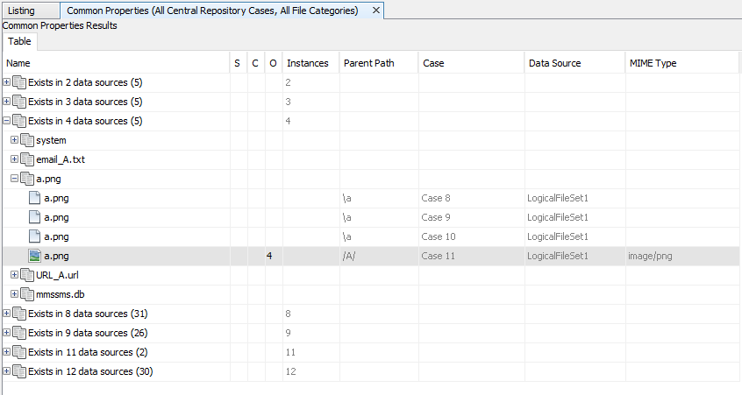
Task: Collapse Exists in 4 data sources node
Action: [7, 121]
